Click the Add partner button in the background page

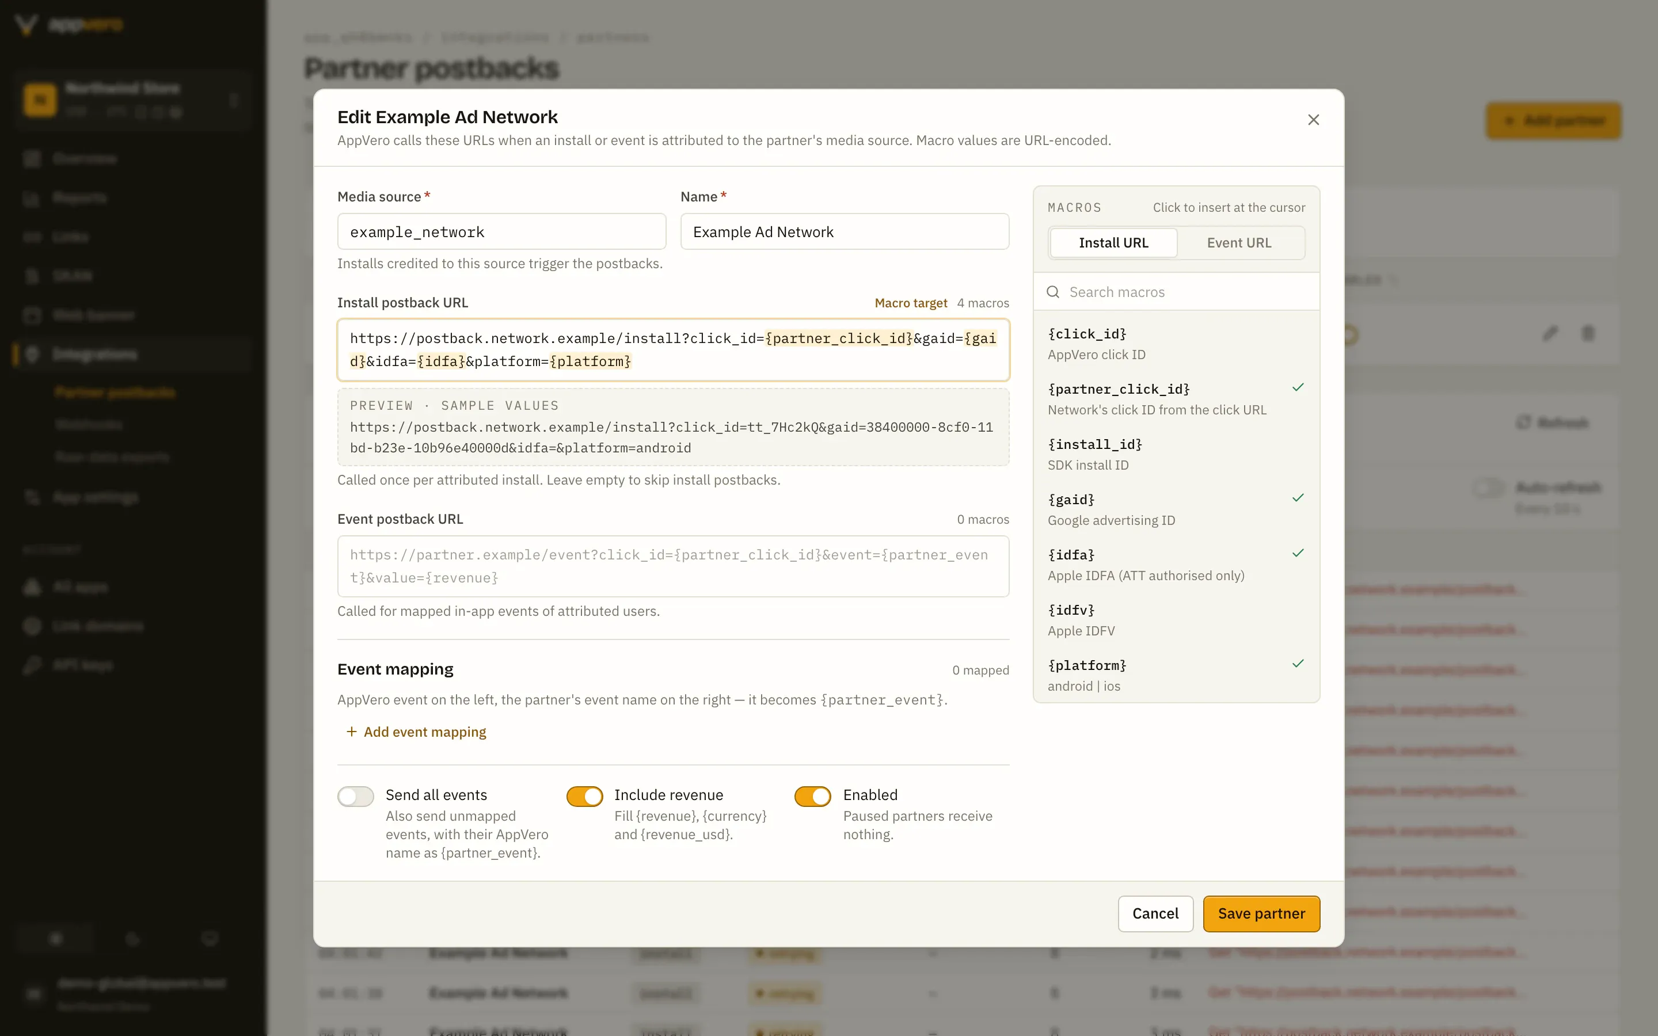point(1553,121)
